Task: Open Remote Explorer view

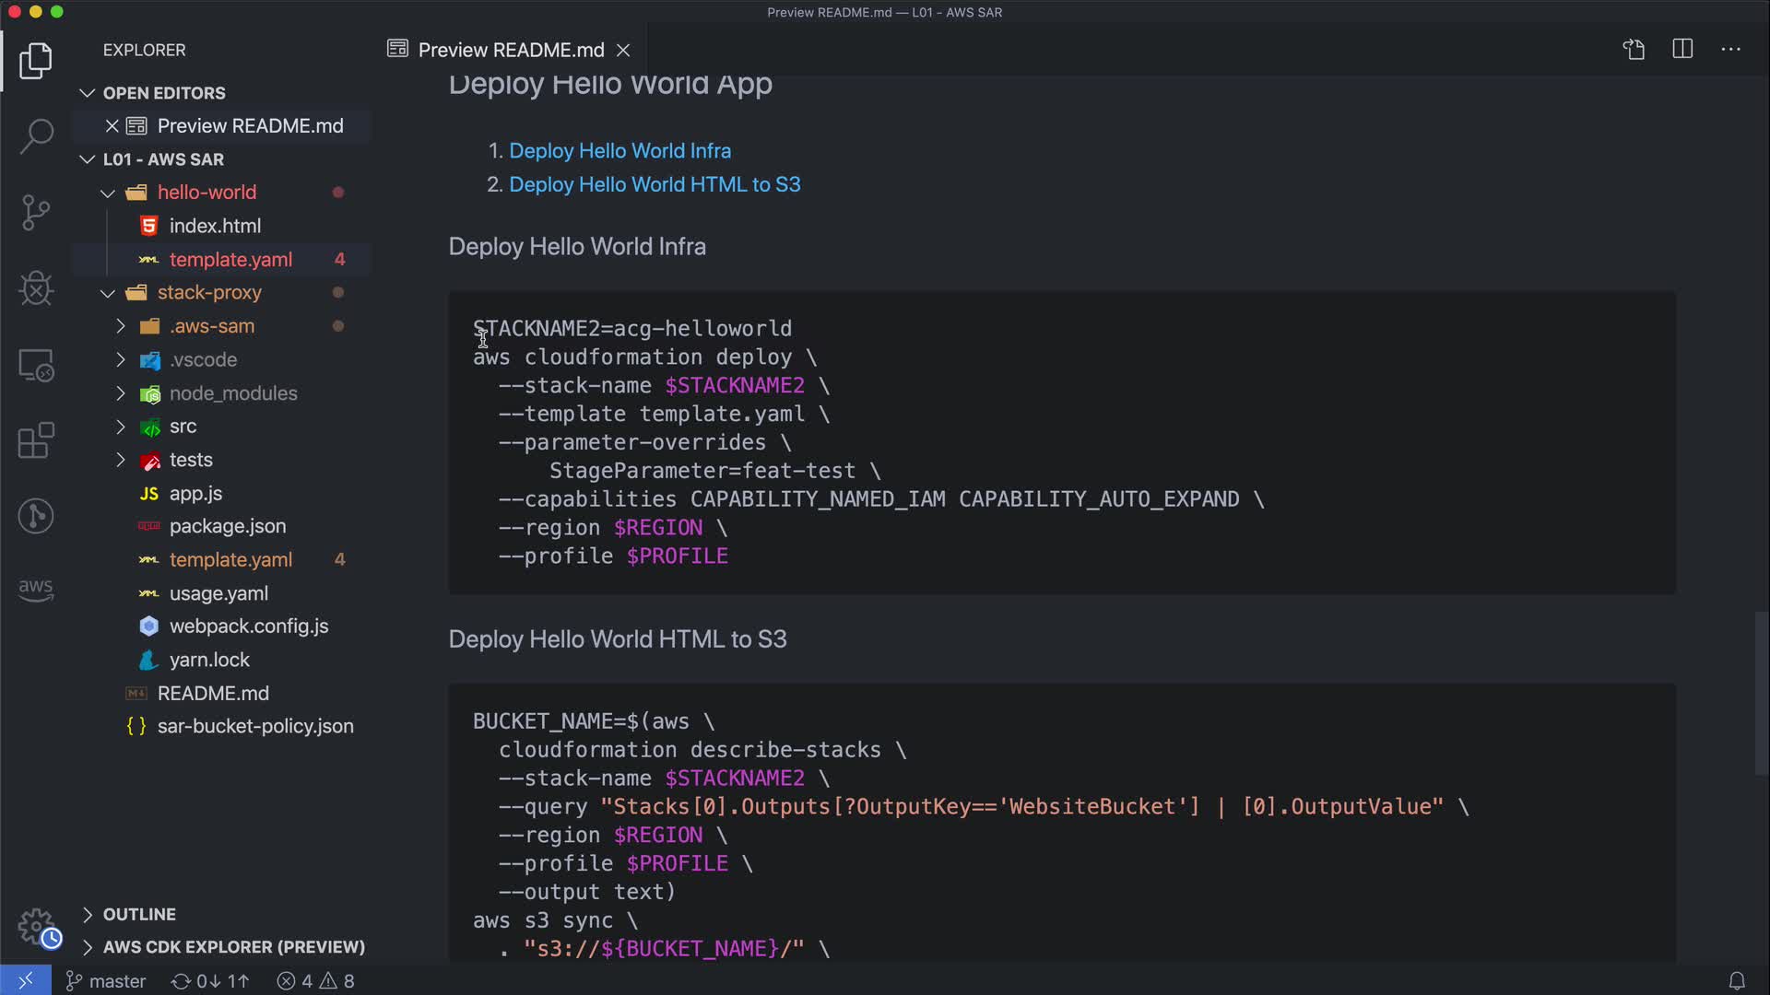Action: tap(36, 365)
